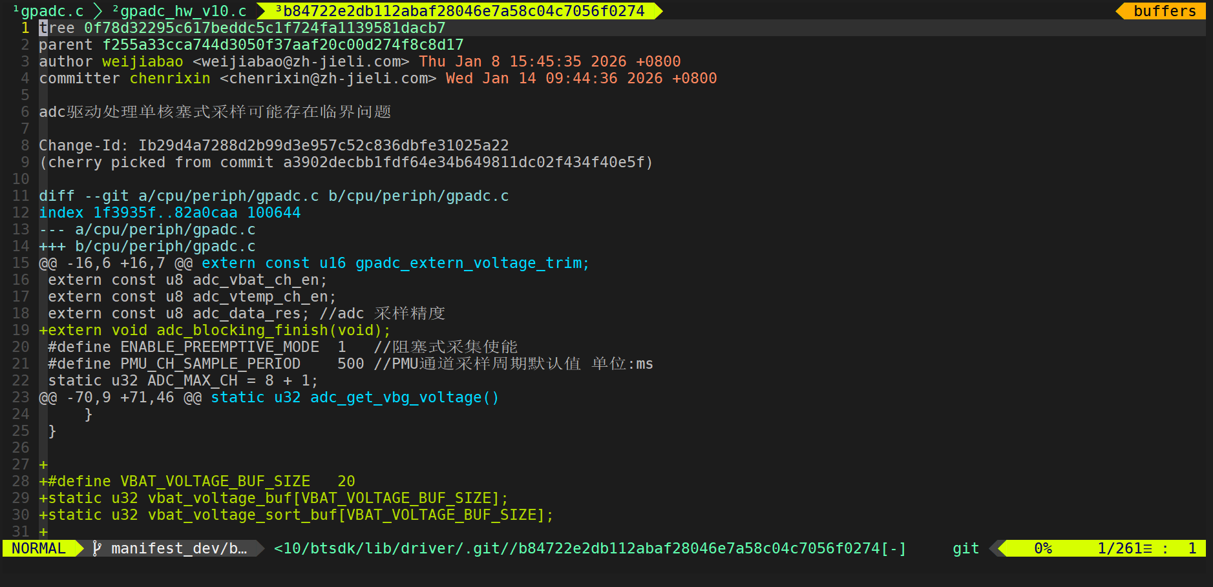This screenshot has height=587, width=1213.
Task: Click the adc_vtemp_ch_en declaration
Action: pyautogui.click(x=192, y=296)
